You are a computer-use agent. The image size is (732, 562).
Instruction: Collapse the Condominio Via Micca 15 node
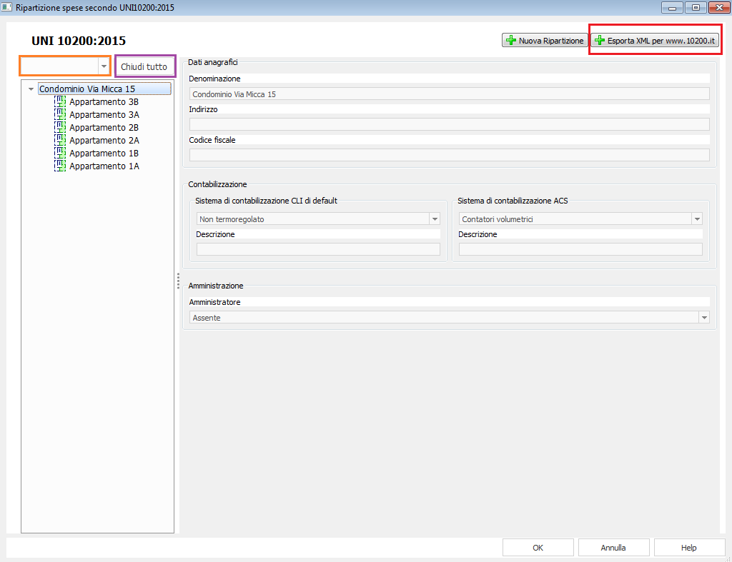coord(31,90)
